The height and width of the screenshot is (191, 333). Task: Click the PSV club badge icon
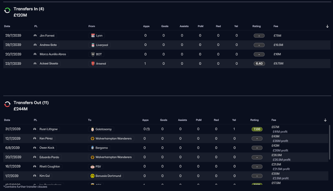click(x=92, y=166)
